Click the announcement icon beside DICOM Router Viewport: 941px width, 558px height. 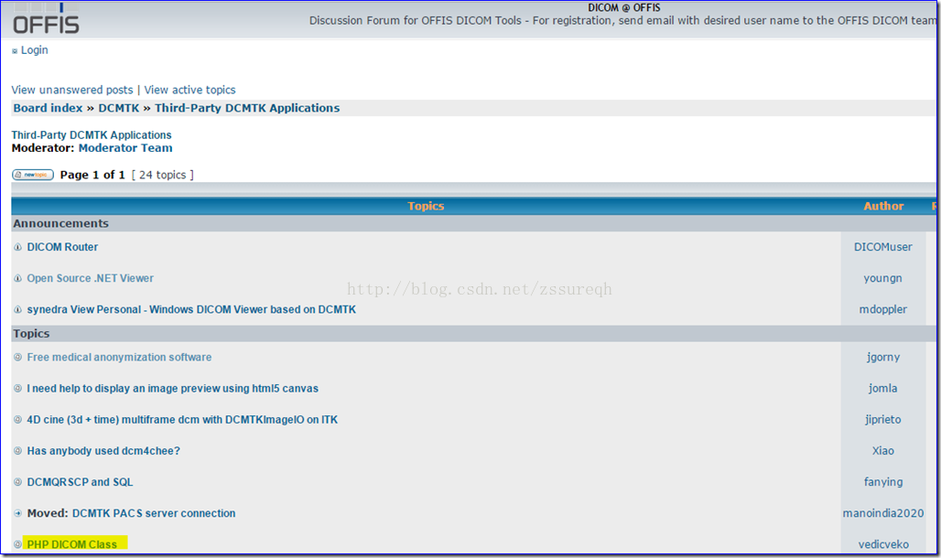18,247
